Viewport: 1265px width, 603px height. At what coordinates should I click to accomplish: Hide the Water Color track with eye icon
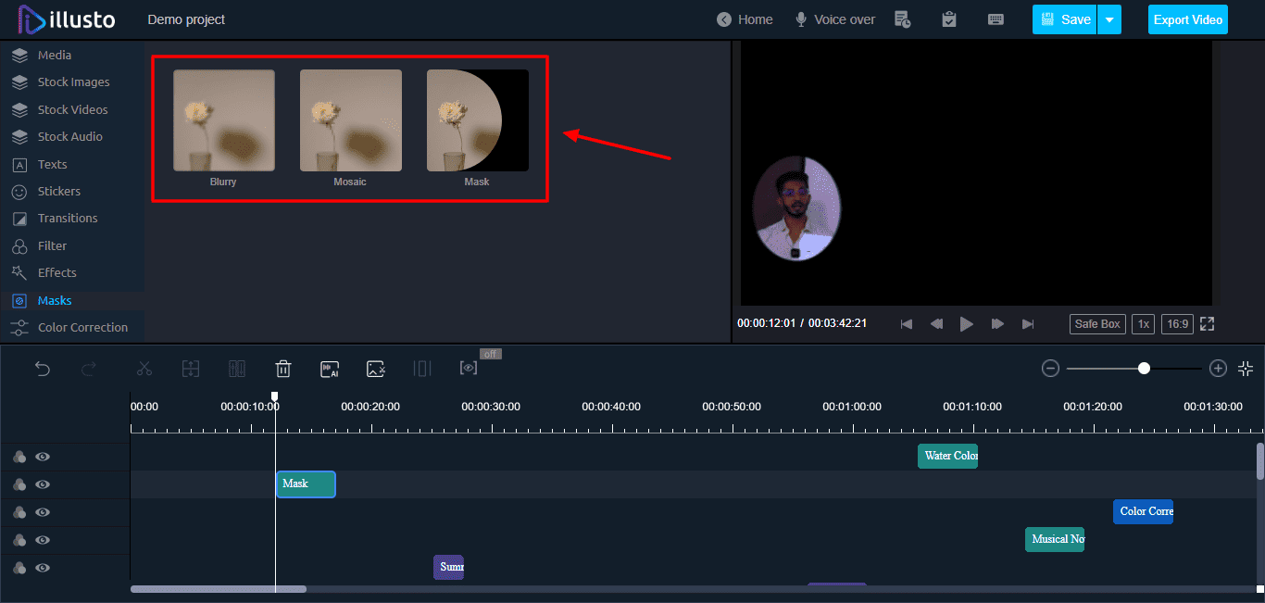43,457
